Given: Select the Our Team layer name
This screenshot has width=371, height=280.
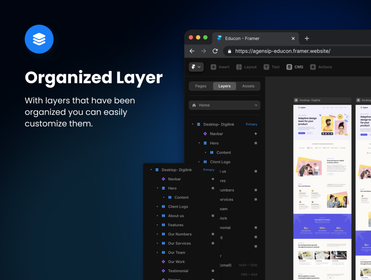Looking at the screenshot, I should pos(176,253).
